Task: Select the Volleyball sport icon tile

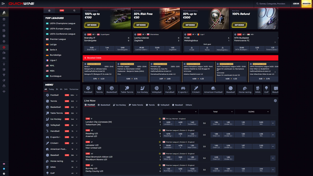Action: point(156,89)
